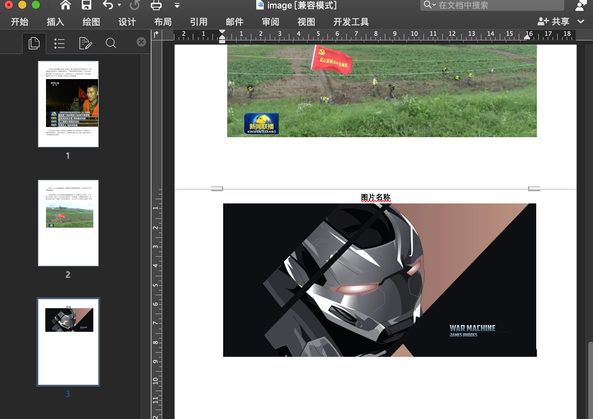
Task: Switch to the 插入 ribbon tab
Action: tap(55, 22)
